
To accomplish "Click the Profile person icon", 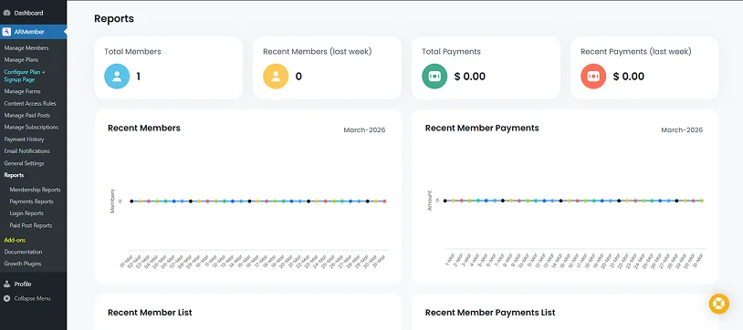I will (6, 284).
